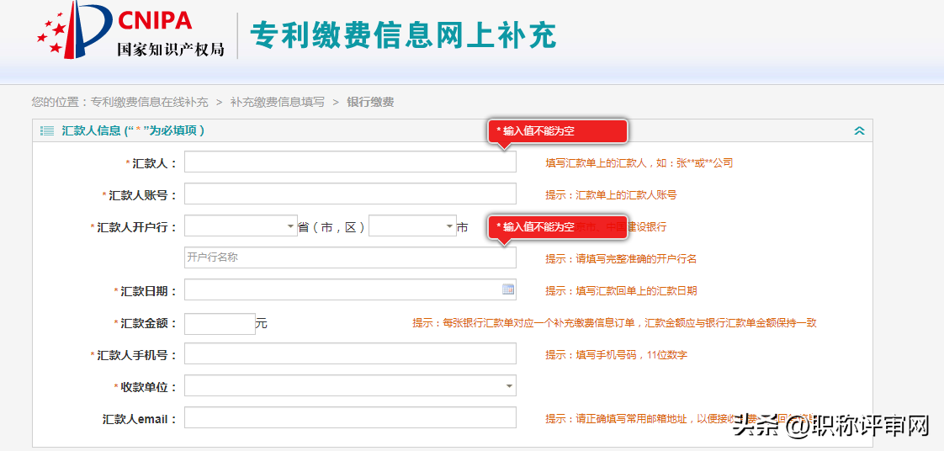Screen dimensions: 944x451
Task: Click list icon beside 汇款人信息 header
Action: (47, 130)
